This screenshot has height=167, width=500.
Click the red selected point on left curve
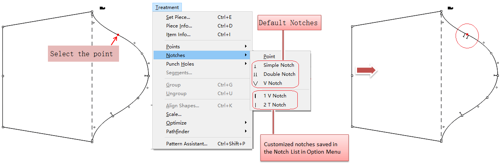tap(118, 35)
